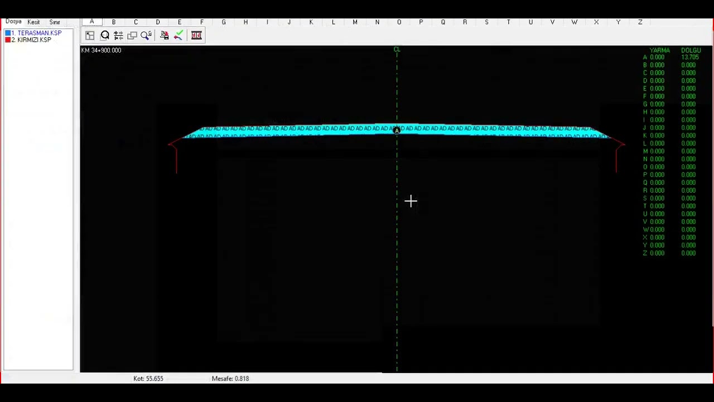The height and width of the screenshot is (402, 714).
Task: Switch to layer tab F
Action: (202, 22)
